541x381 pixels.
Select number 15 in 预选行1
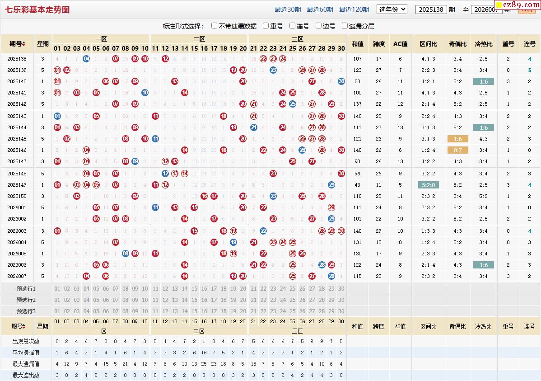pyautogui.click(x=194, y=289)
